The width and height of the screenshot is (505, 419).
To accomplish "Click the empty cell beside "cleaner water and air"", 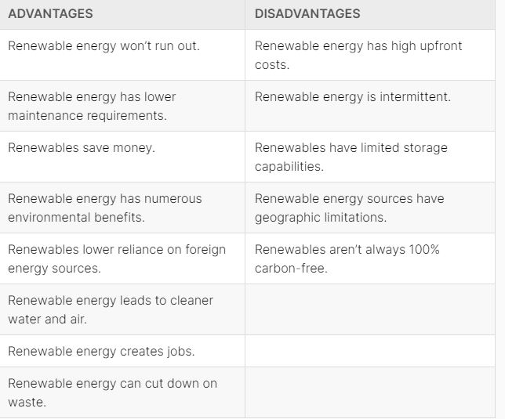I will click(374, 309).
